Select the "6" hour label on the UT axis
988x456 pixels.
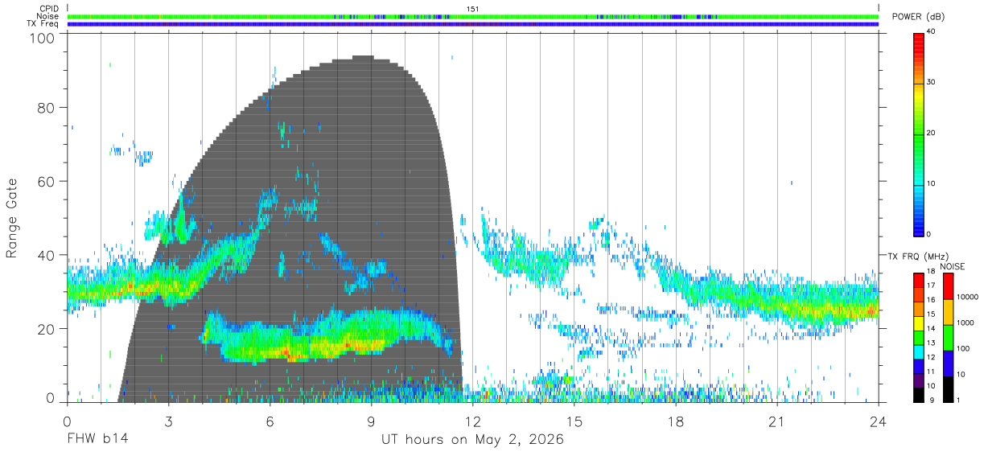click(270, 421)
